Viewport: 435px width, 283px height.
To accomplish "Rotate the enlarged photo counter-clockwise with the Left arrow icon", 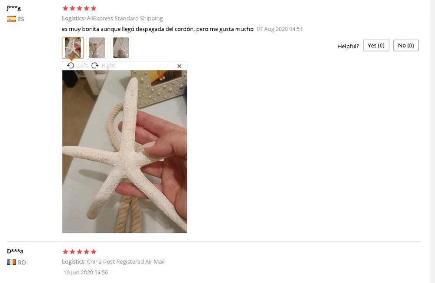I will (x=70, y=66).
